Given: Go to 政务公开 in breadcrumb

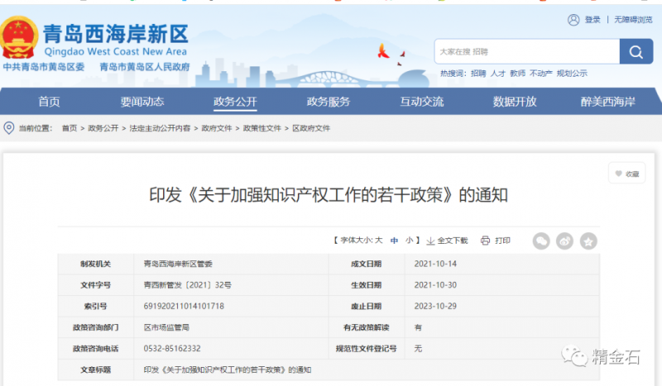Looking at the screenshot, I should (103, 128).
